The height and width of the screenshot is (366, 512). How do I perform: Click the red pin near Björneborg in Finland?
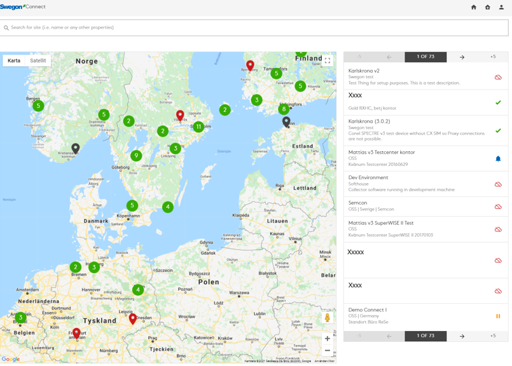click(250, 65)
